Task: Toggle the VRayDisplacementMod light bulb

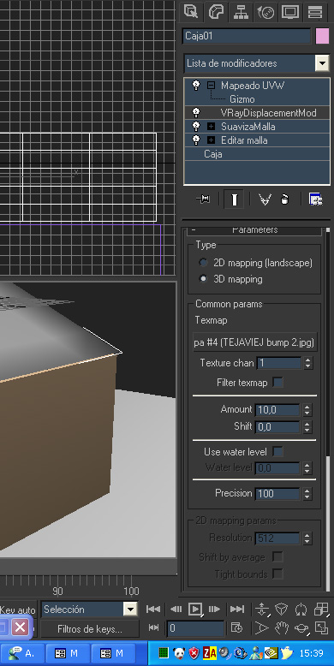Action: pyautogui.click(x=196, y=112)
